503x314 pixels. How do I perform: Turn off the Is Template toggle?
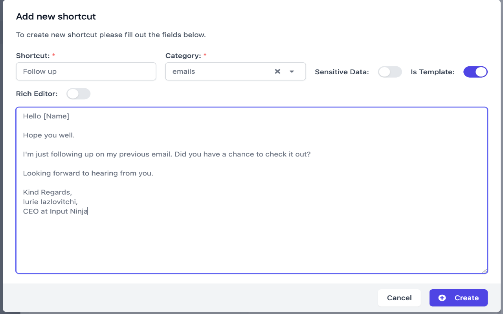click(x=475, y=72)
